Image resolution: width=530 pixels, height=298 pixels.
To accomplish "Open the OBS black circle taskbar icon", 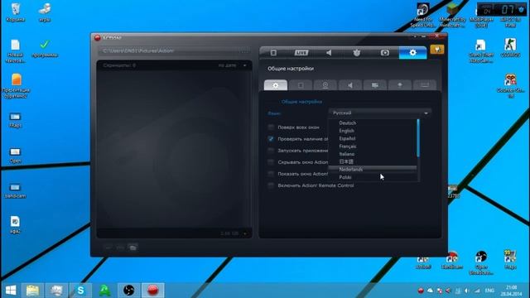I will [129, 291].
